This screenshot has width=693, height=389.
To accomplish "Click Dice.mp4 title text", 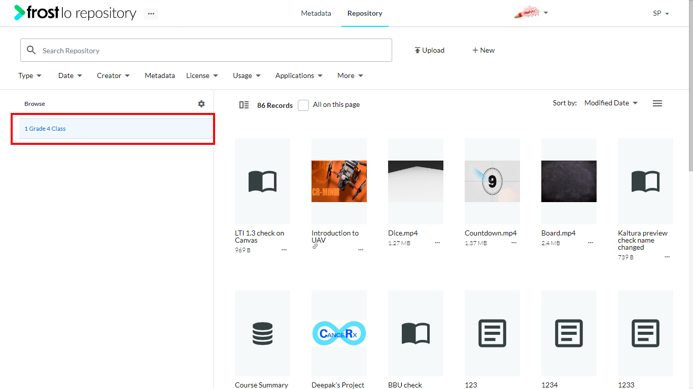I will point(403,233).
